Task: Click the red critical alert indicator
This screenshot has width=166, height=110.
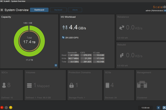Action: pyautogui.click(x=2, y=107)
